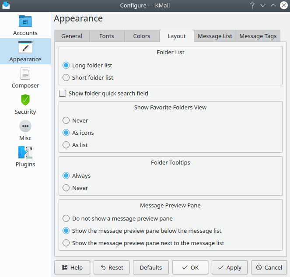The width and height of the screenshot is (290, 277).
Task: Choose Never for Folder Tooltips
Action: click(66, 188)
